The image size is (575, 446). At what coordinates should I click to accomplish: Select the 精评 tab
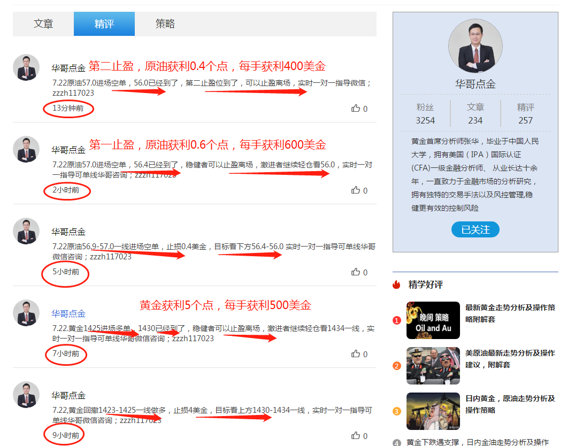104,24
